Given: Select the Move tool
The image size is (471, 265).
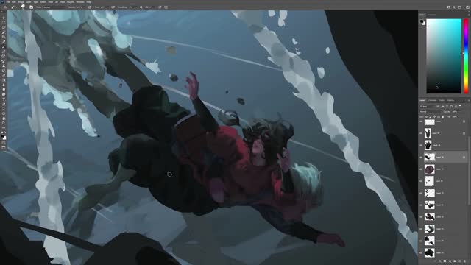Looking at the screenshot, I should coord(4,18).
